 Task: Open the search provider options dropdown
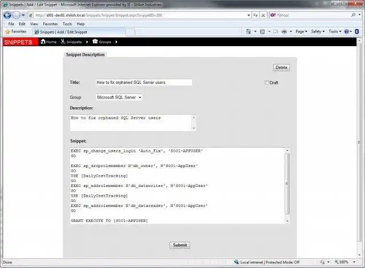click(359, 15)
